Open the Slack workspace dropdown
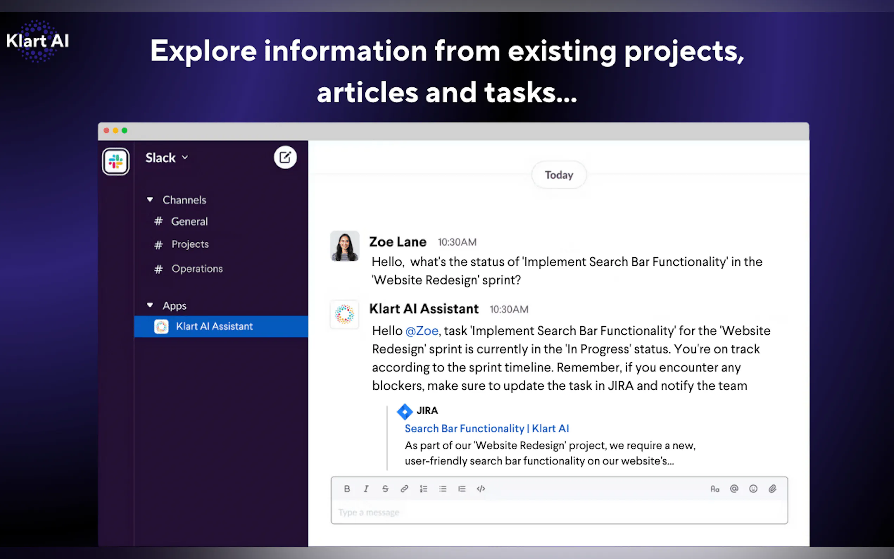Image resolution: width=894 pixels, height=559 pixels. [167, 158]
